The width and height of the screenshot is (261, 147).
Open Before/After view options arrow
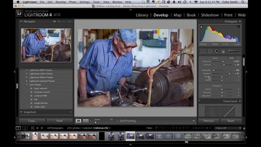(91, 121)
